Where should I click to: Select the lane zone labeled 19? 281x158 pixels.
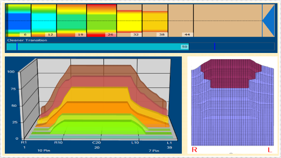(72, 21)
